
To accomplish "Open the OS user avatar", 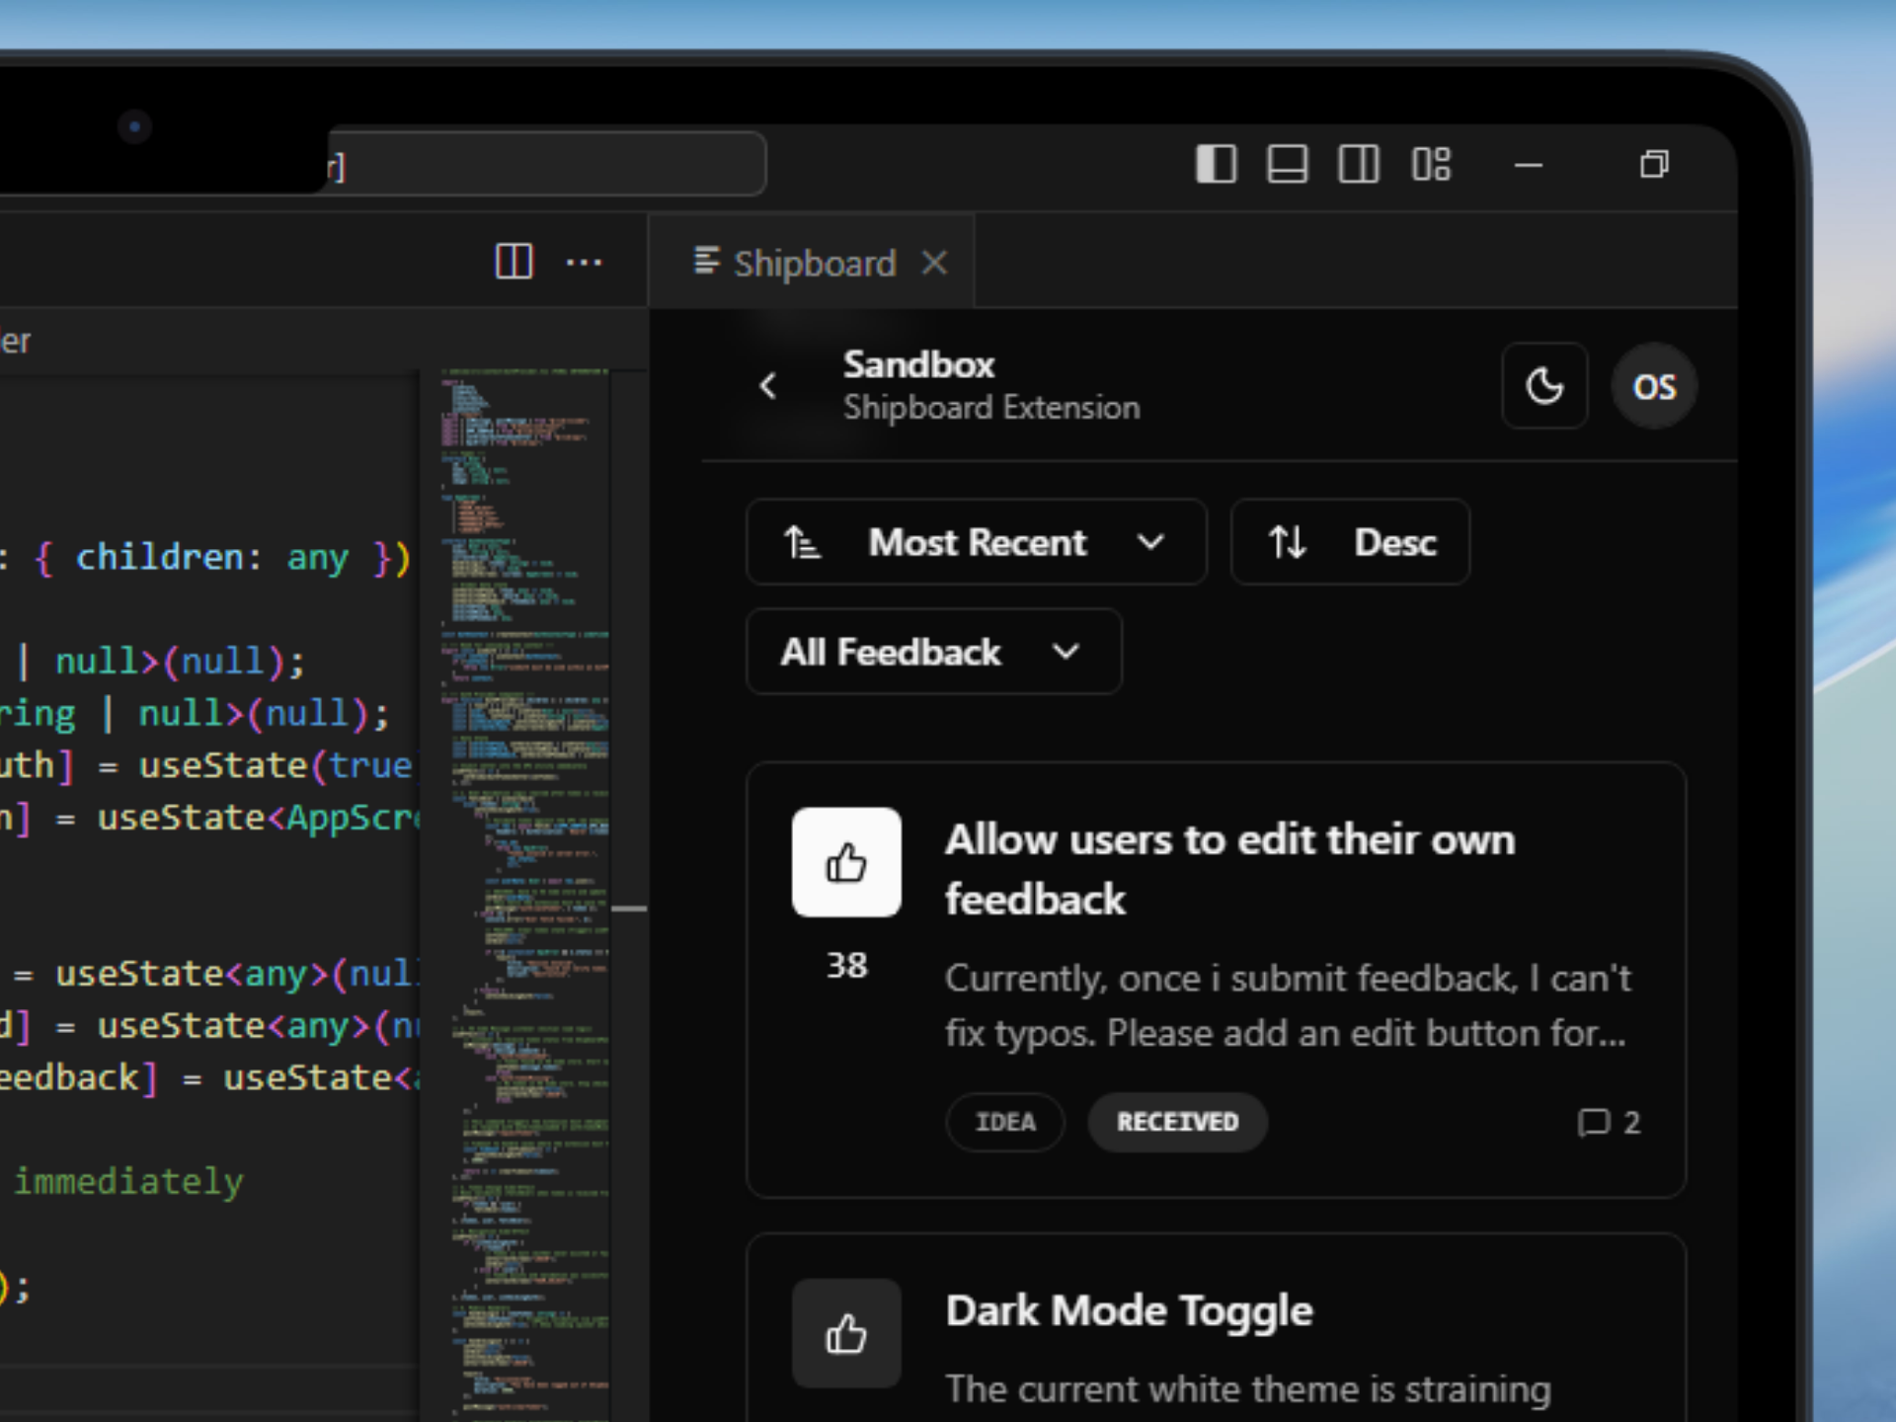I will point(1654,385).
